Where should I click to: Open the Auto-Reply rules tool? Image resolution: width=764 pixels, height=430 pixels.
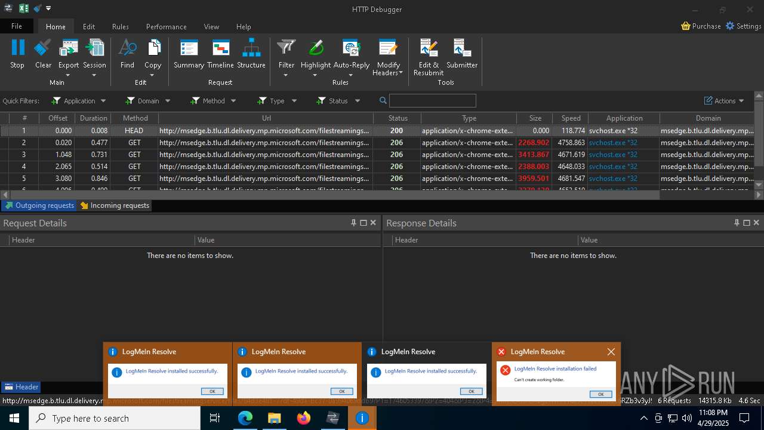(x=352, y=54)
